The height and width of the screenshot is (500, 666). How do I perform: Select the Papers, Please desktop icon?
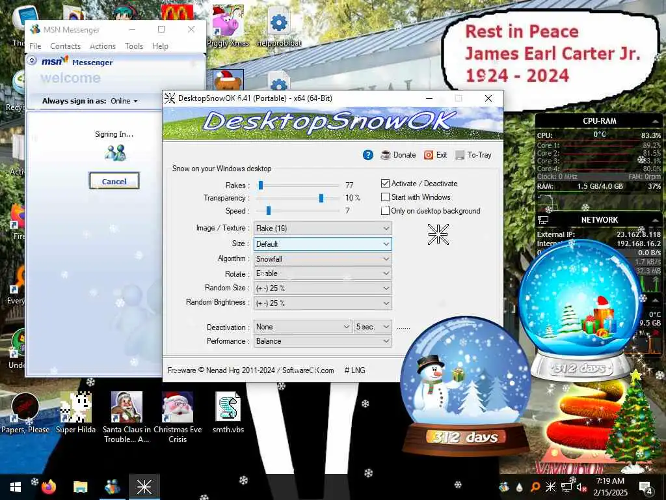click(x=25, y=413)
